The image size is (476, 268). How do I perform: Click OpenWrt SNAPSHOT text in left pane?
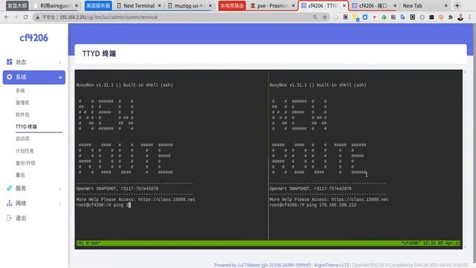point(117,188)
